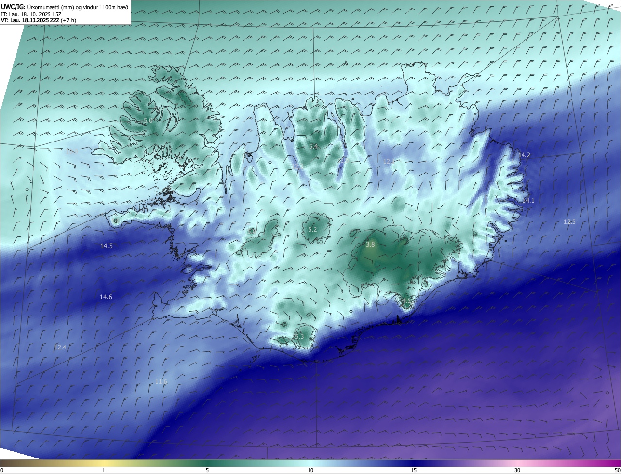
Task: Click the 14.5 value label on the map
Action: tap(106, 246)
